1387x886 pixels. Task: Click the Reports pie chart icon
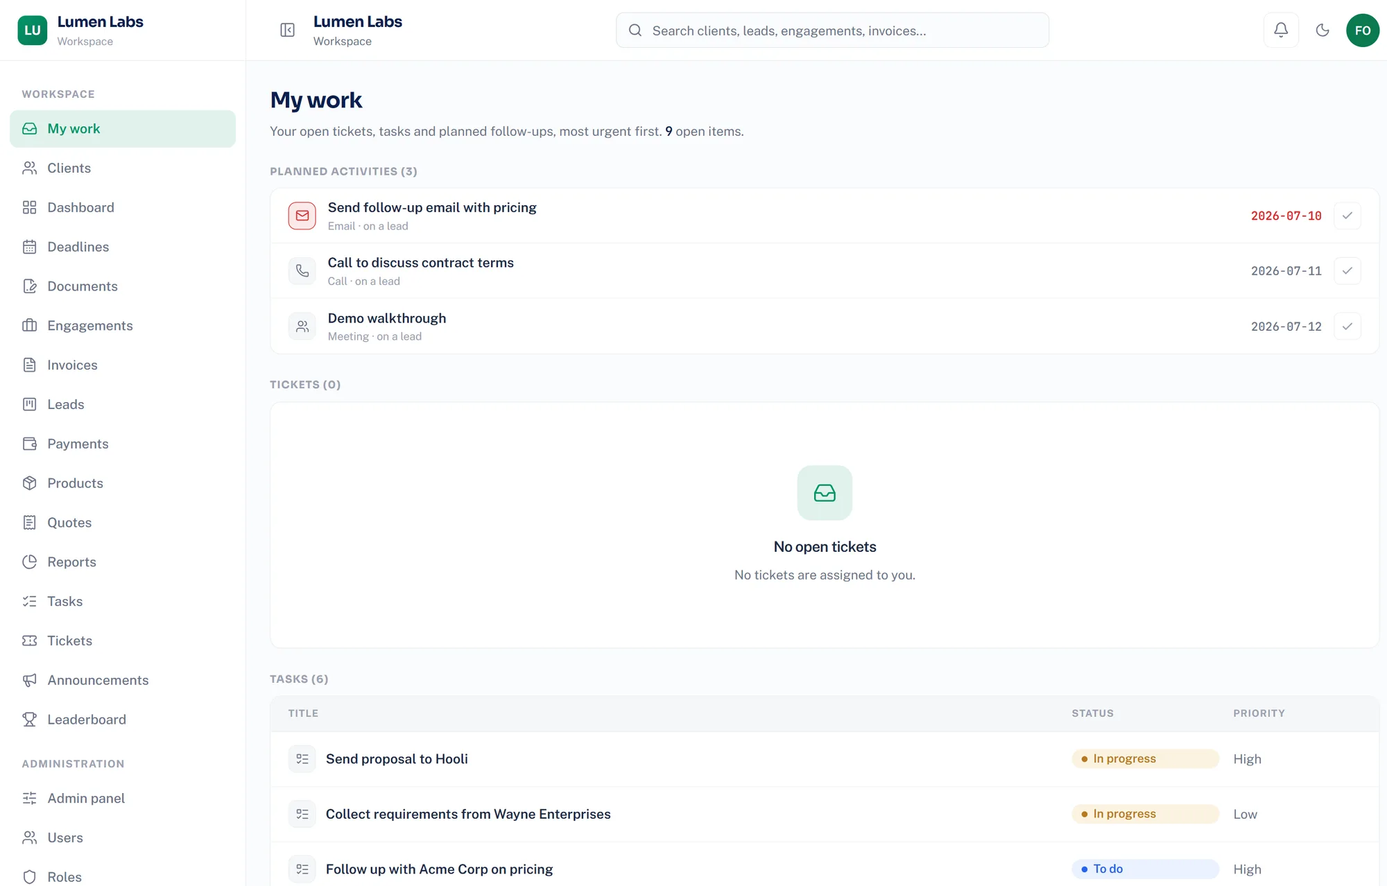(x=29, y=562)
